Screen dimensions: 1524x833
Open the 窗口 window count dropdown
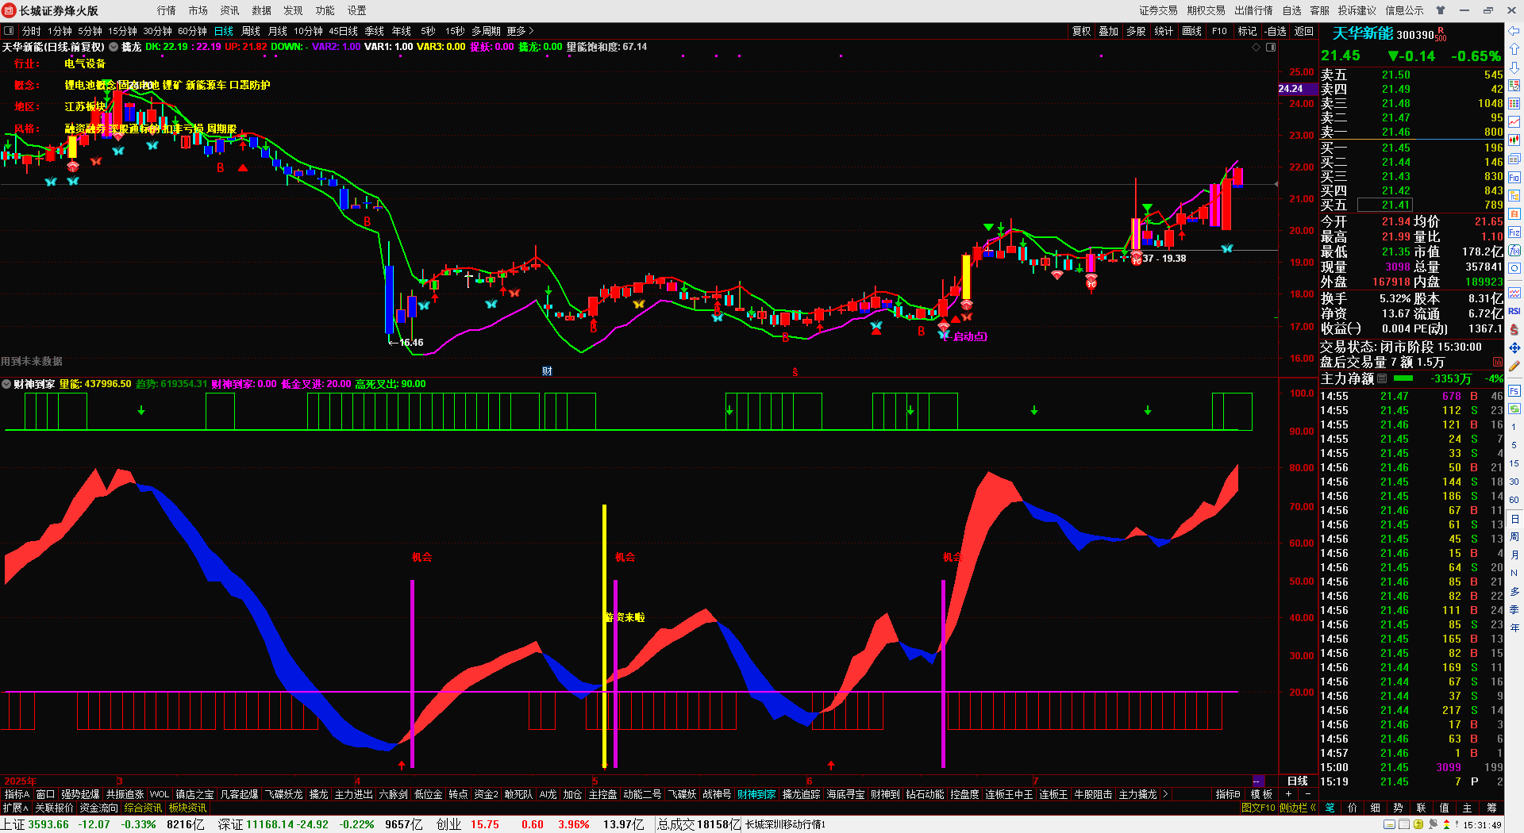[45, 794]
